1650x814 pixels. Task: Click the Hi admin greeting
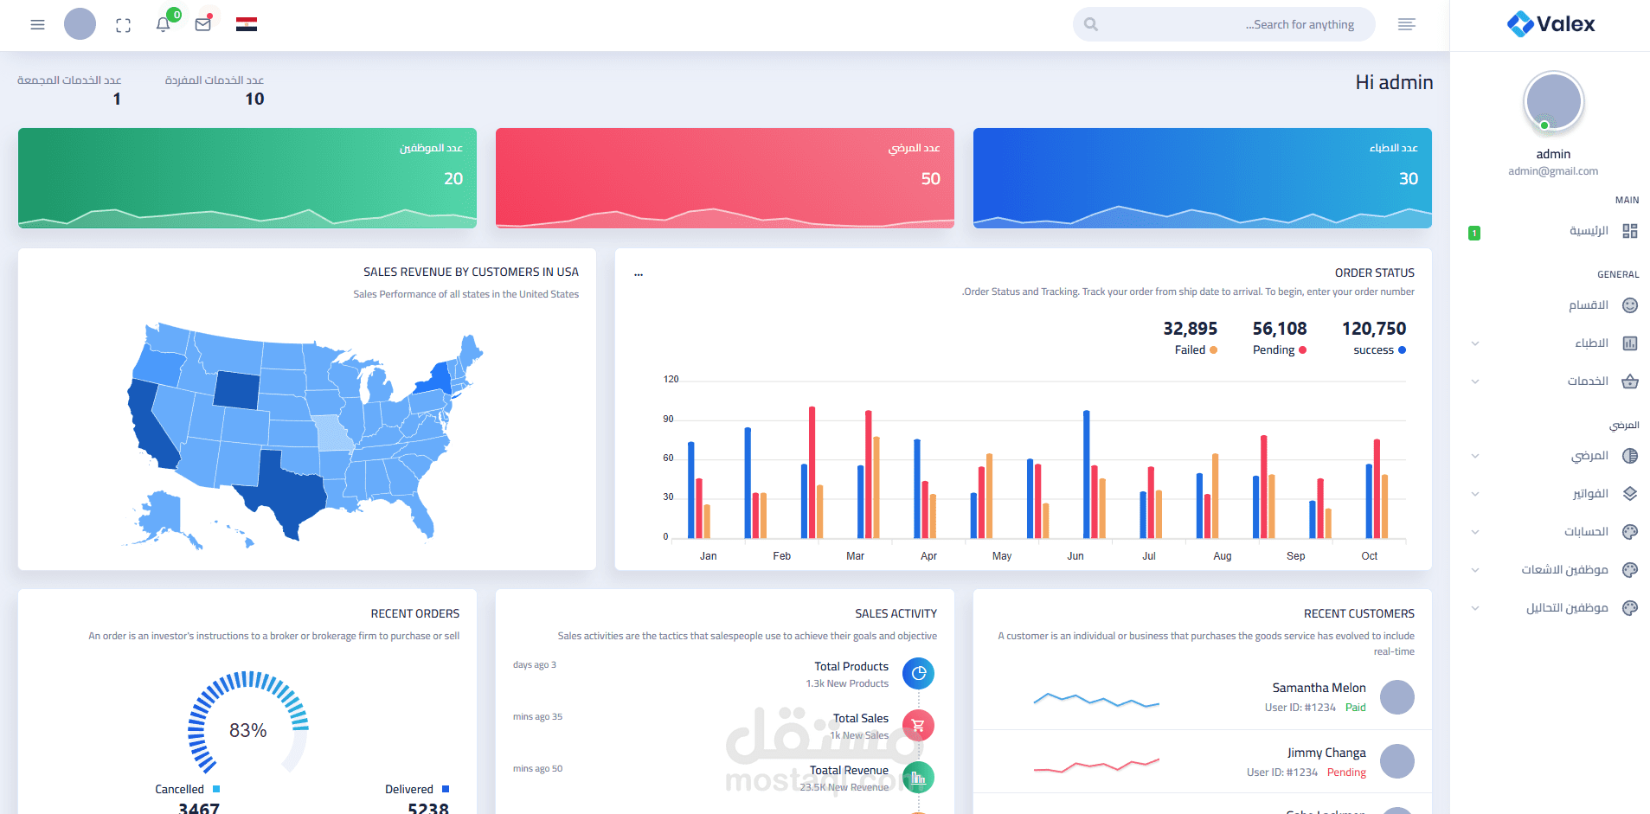click(x=1394, y=82)
